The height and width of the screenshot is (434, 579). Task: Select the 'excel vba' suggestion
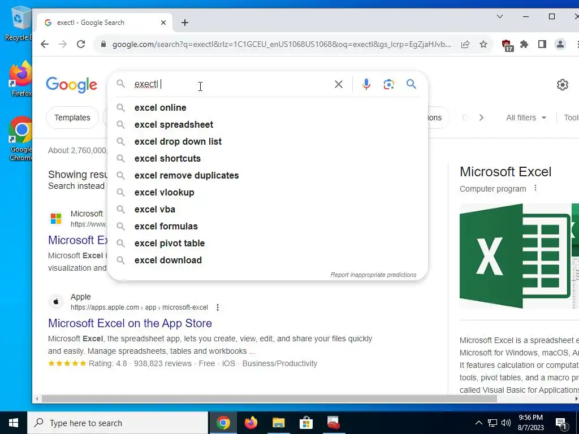pos(267,209)
